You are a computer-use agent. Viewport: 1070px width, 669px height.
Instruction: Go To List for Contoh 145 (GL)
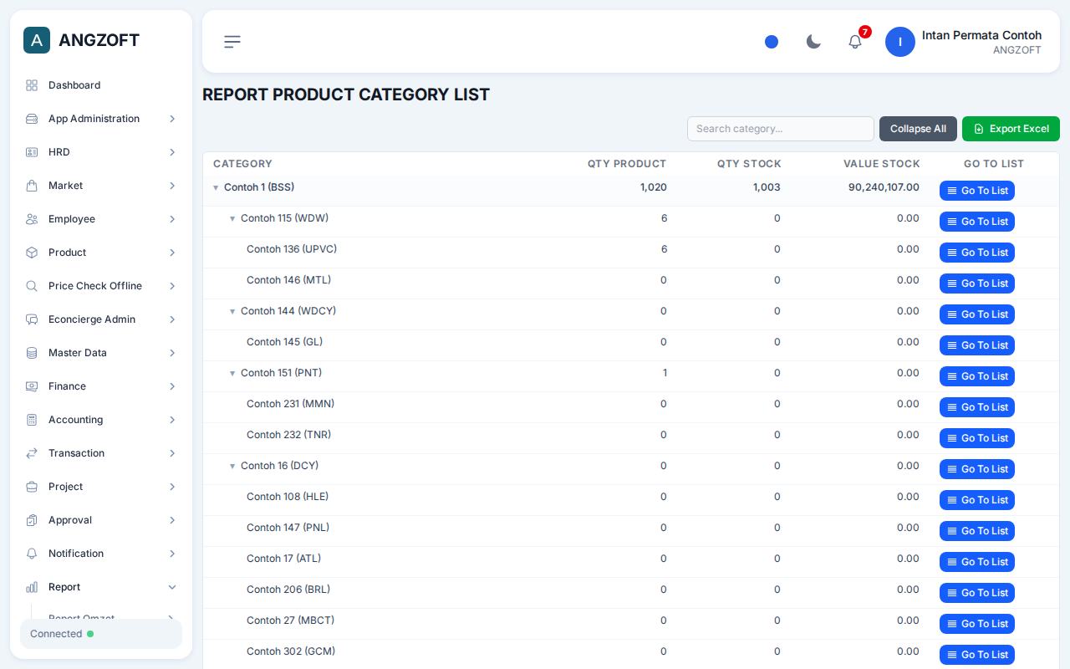click(x=976, y=345)
